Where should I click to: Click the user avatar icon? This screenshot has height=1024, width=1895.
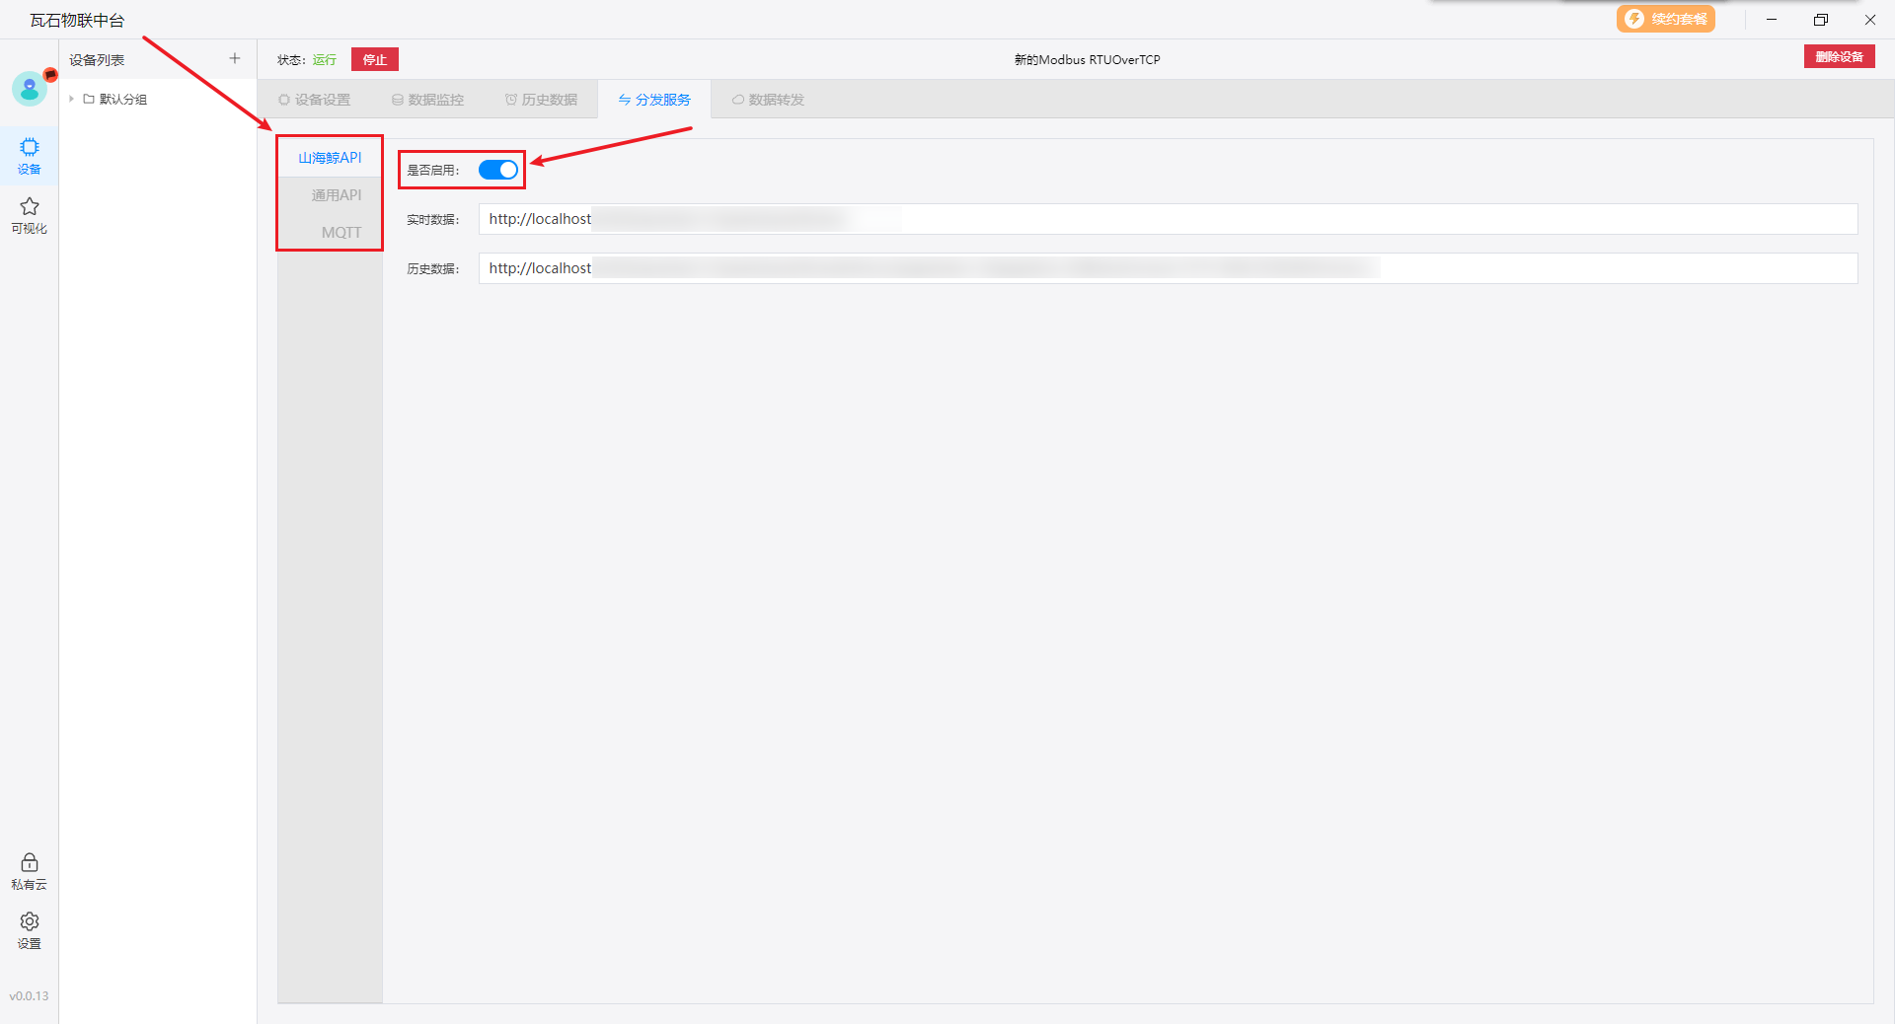30,89
